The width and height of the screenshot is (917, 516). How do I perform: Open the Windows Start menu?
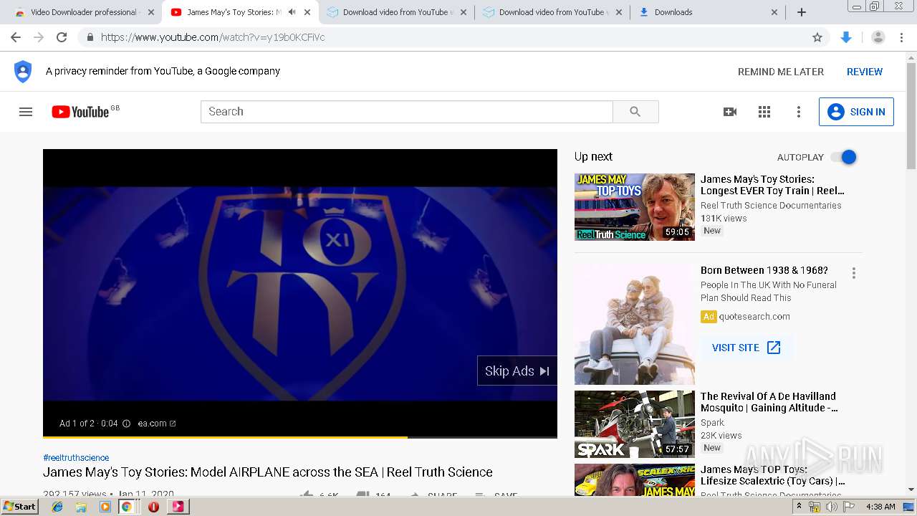pos(20,507)
